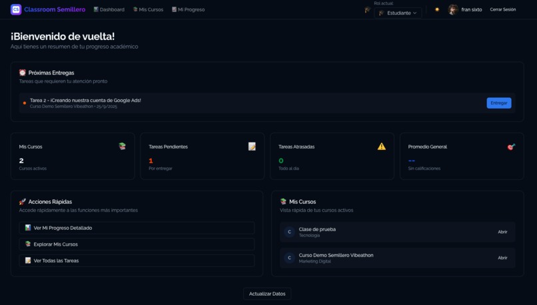
Task: Click the Promedio General stat card title
Action: (x=428, y=147)
